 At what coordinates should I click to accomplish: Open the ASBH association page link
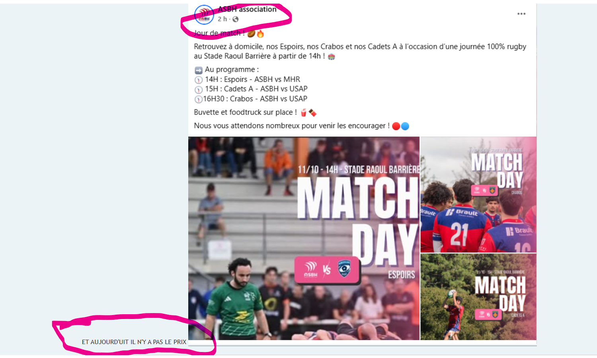[x=247, y=9]
